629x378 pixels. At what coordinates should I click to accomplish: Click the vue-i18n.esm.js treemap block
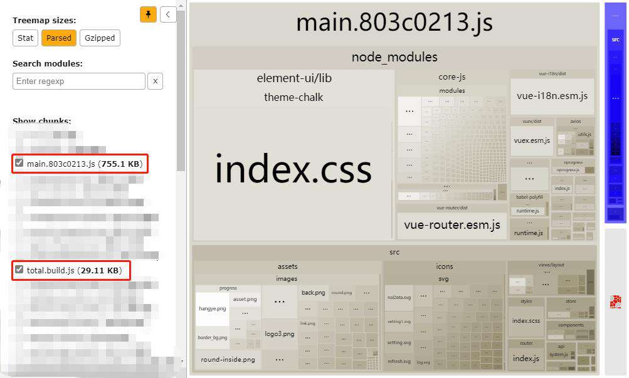point(552,96)
